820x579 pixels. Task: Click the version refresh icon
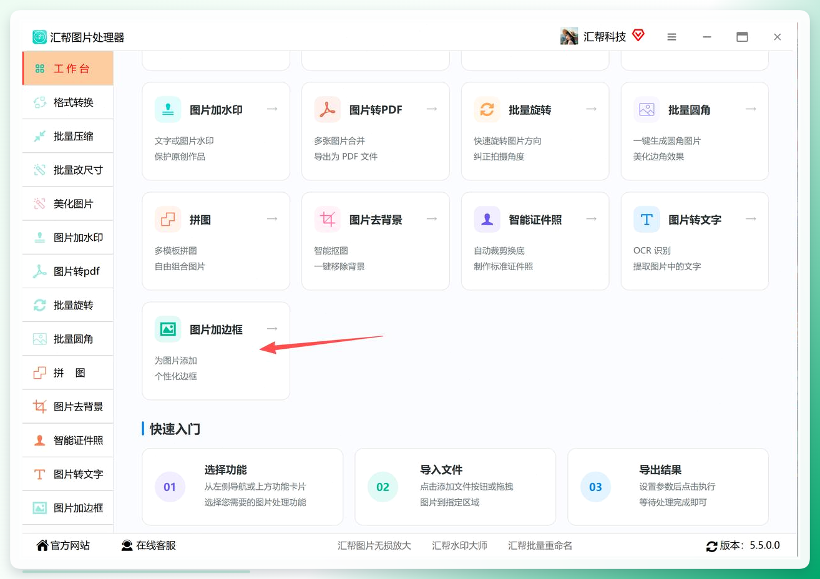pyautogui.click(x=711, y=546)
